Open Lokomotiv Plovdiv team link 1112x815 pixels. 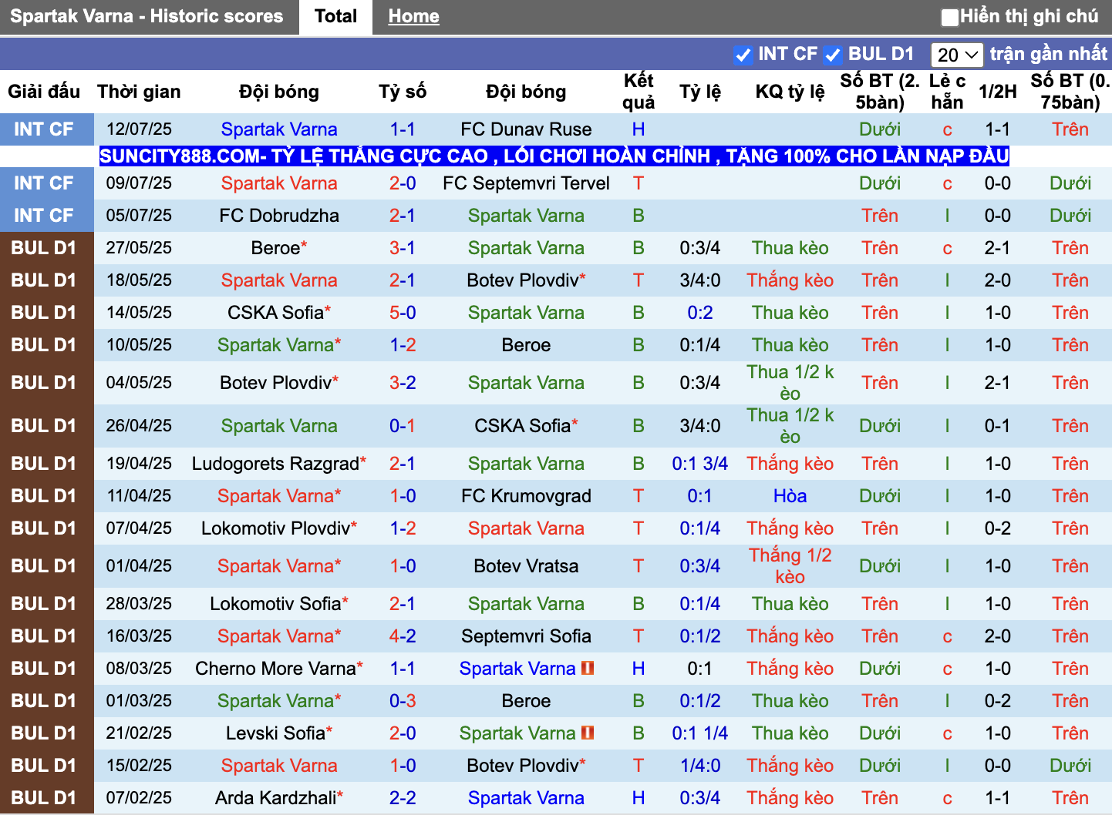point(275,528)
